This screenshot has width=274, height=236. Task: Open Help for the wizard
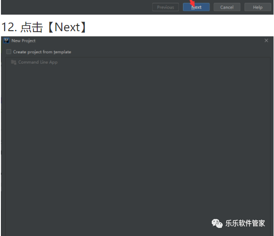(x=257, y=7)
